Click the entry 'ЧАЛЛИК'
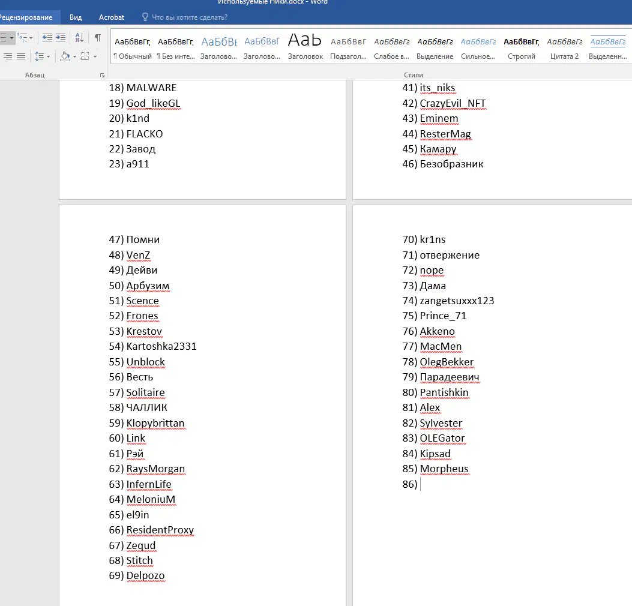632x606 pixels. [x=146, y=408]
